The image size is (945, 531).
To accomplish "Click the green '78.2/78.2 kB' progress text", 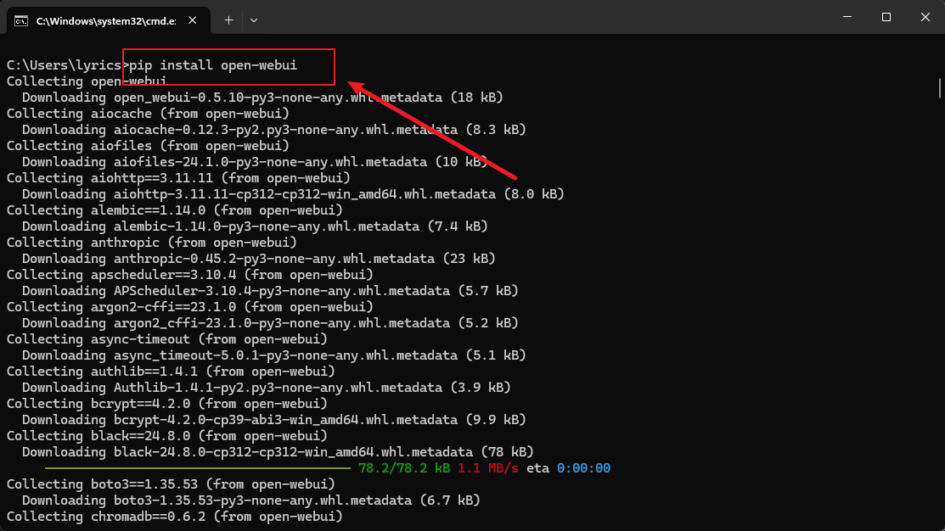I will pyautogui.click(x=404, y=467).
